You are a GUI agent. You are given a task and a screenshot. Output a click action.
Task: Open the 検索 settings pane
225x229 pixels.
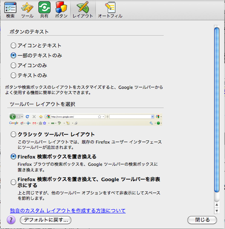point(10,10)
